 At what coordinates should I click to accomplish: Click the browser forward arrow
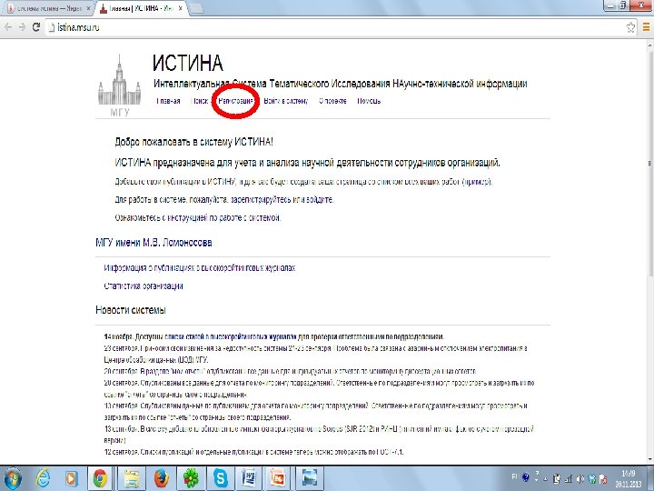point(22,27)
